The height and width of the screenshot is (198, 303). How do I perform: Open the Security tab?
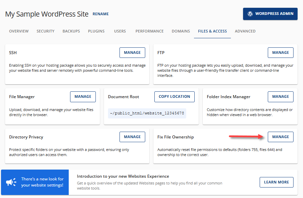click(x=46, y=31)
